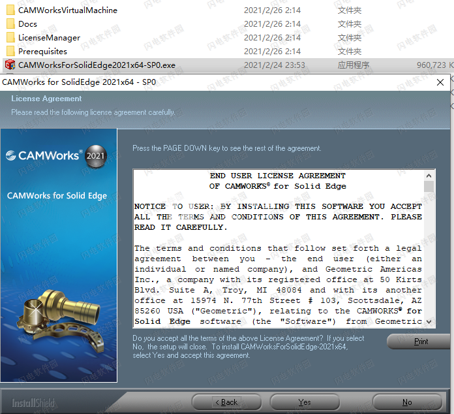This screenshot has height=414, width=454.
Task: Click the 'CAMWorks for Solid Edge' banner text
Action: (x=57, y=196)
